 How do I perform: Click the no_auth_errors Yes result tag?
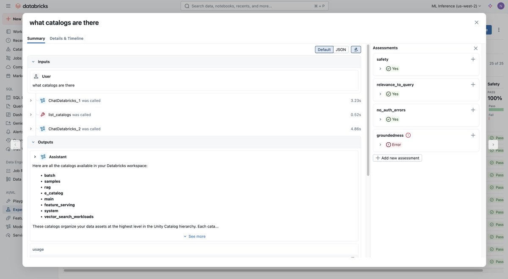(392, 119)
